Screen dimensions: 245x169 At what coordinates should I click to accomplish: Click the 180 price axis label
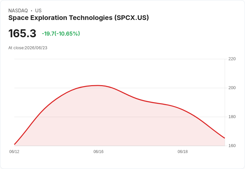point(232,117)
